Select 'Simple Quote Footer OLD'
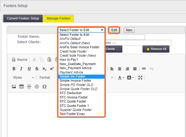Image resolution: width=186 pixels, height=137 pixels. (x=81, y=89)
